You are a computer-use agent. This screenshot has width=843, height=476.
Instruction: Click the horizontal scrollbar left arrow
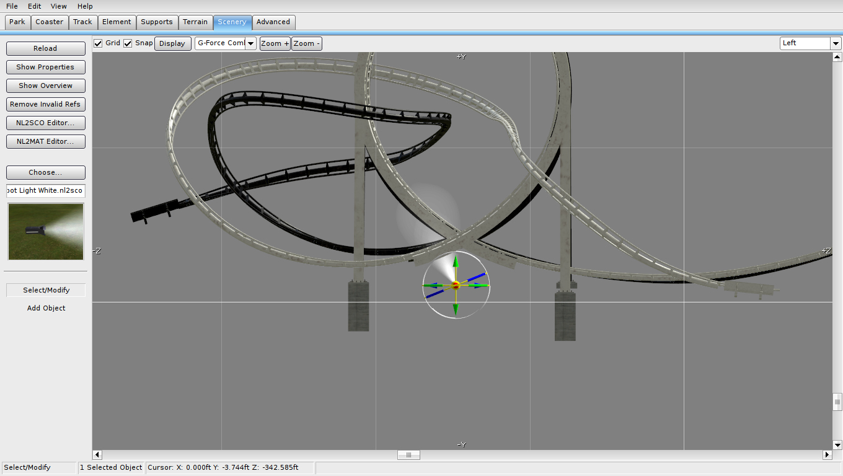pyautogui.click(x=97, y=455)
